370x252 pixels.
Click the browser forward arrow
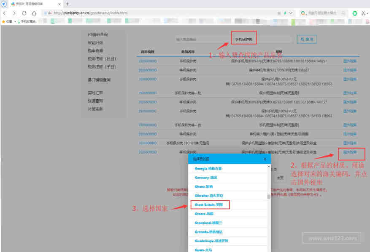(14, 13)
